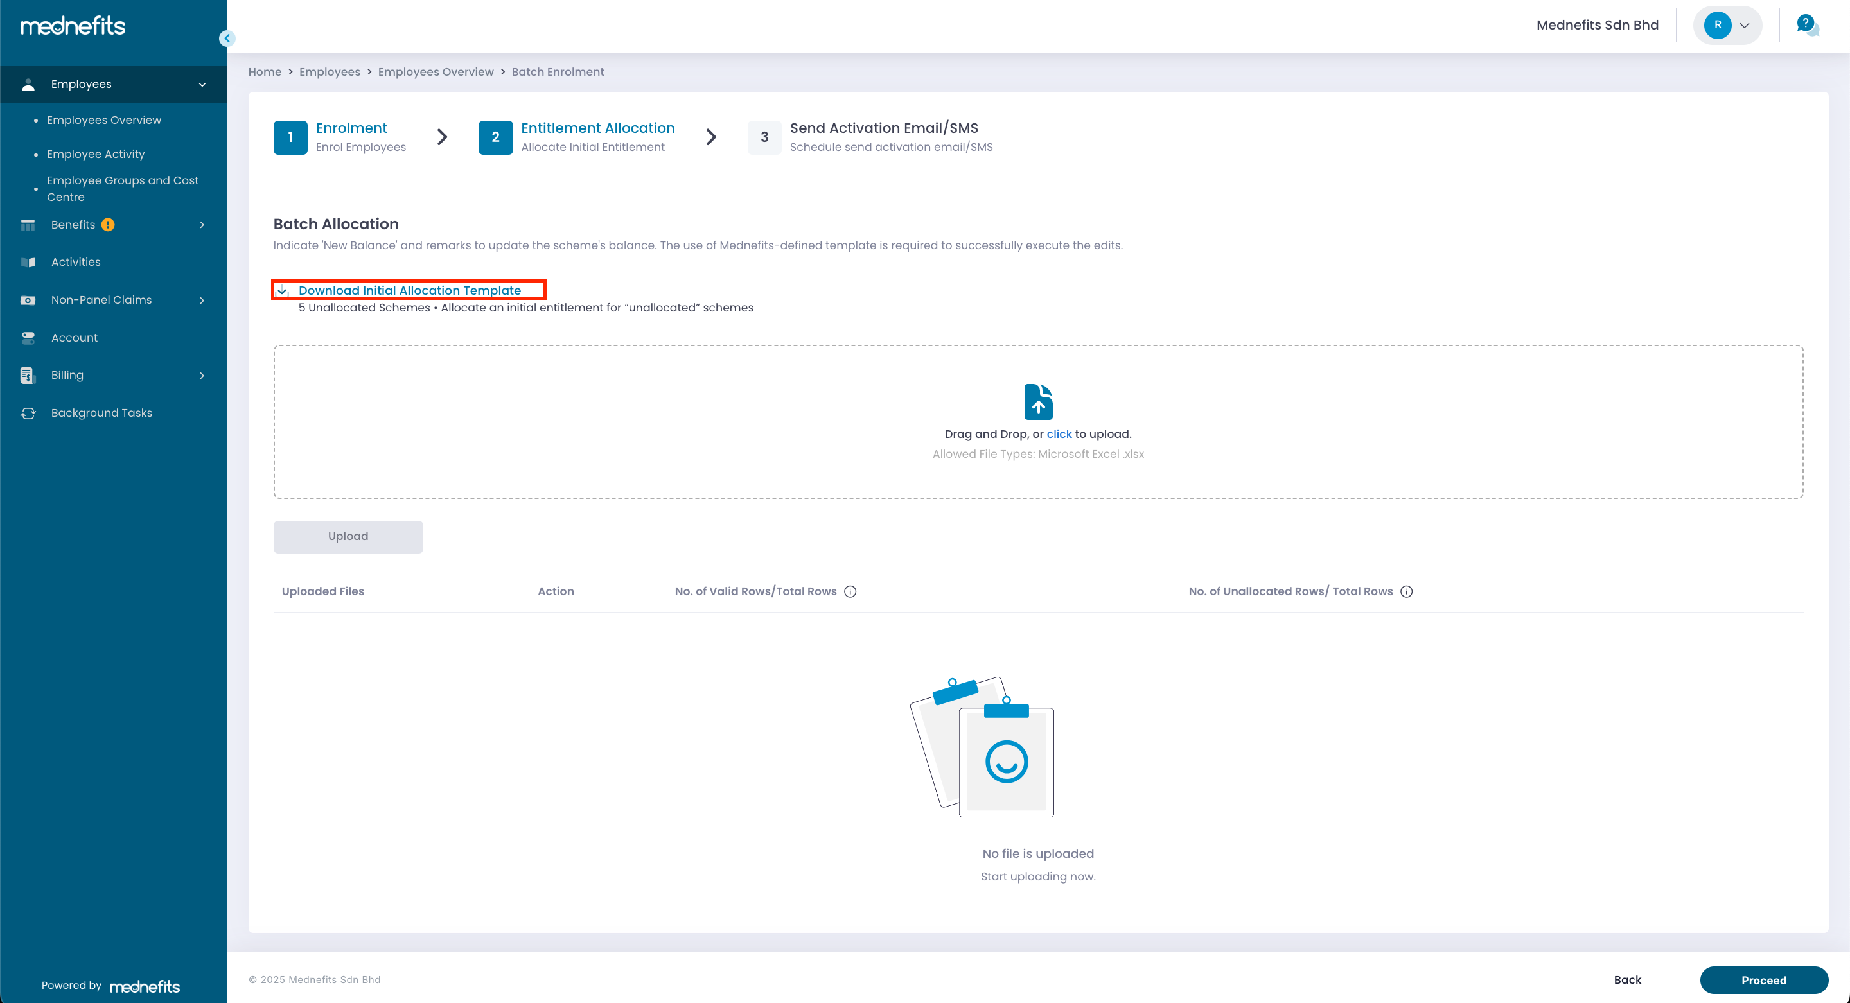Screen dimensions: 1850x1003
Task: Click the Back button
Action: pyautogui.click(x=1626, y=979)
